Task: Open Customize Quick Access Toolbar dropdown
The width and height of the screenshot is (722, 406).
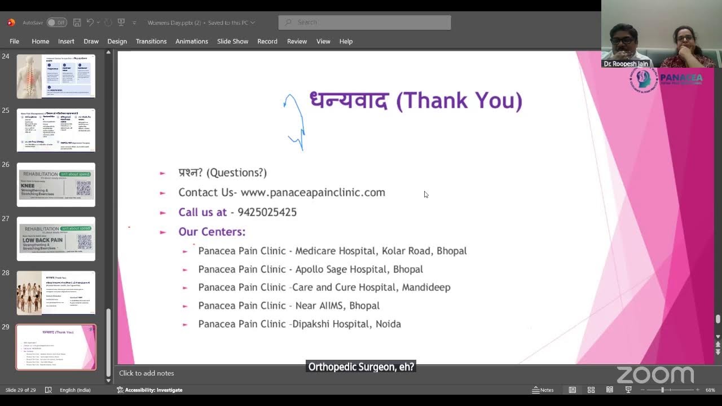Action: pyautogui.click(x=134, y=23)
